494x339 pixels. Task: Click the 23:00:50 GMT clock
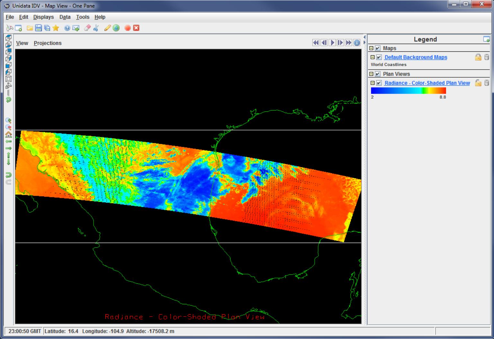(25, 331)
